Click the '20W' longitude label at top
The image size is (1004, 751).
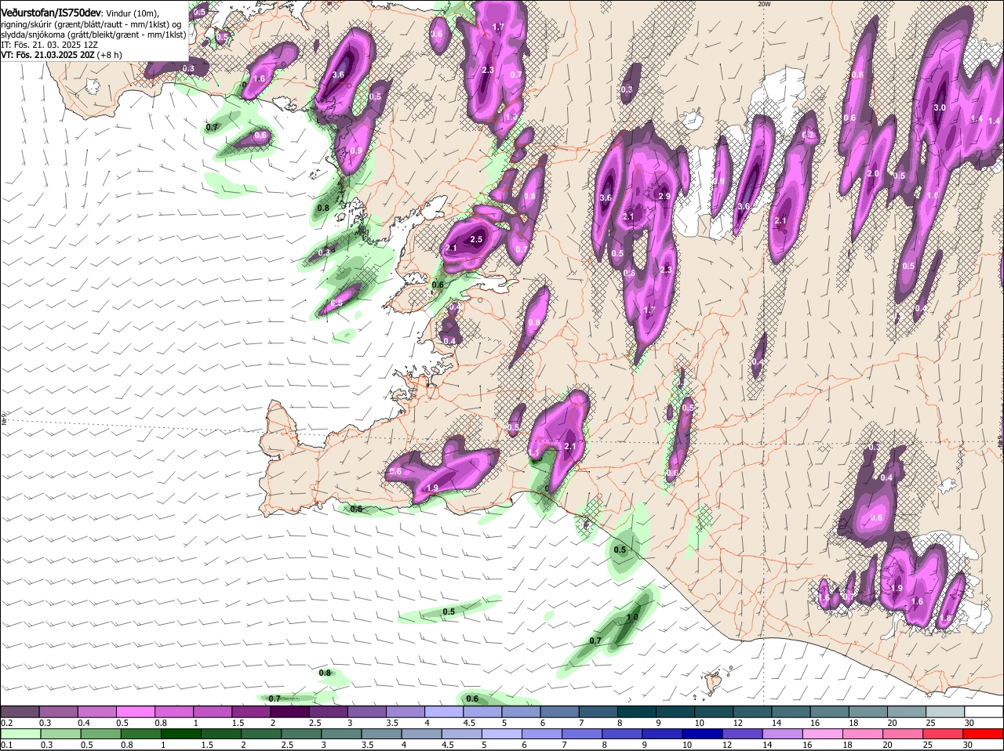pos(764,4)
